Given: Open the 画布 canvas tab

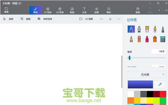Looking at the screenshot, I should (109, 10).
